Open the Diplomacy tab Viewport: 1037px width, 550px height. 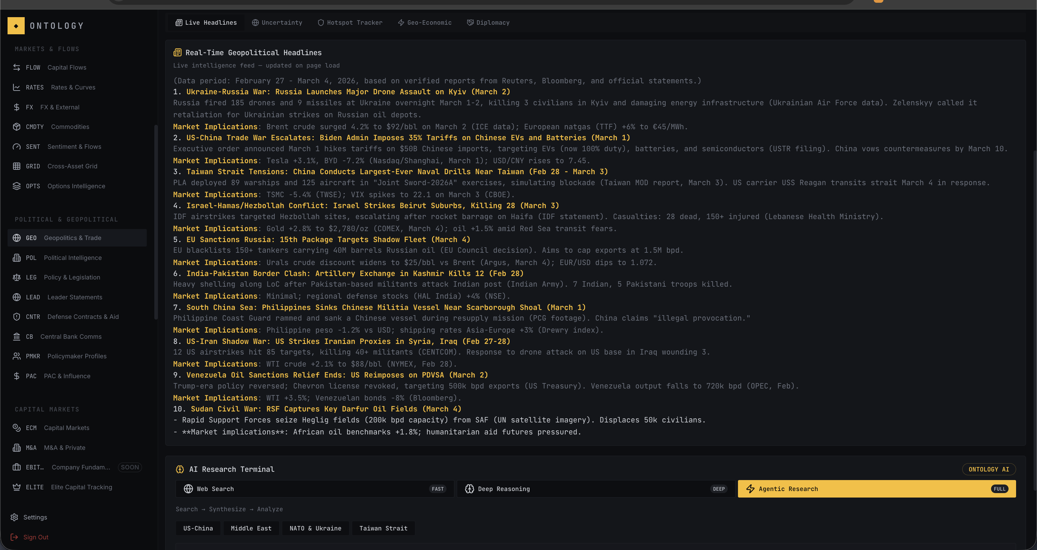click(x=488, y=23)
